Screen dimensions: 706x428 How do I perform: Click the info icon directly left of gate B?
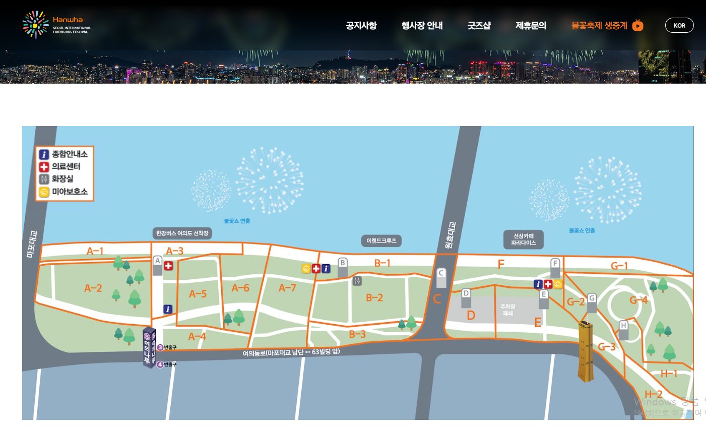pos(326,269)
